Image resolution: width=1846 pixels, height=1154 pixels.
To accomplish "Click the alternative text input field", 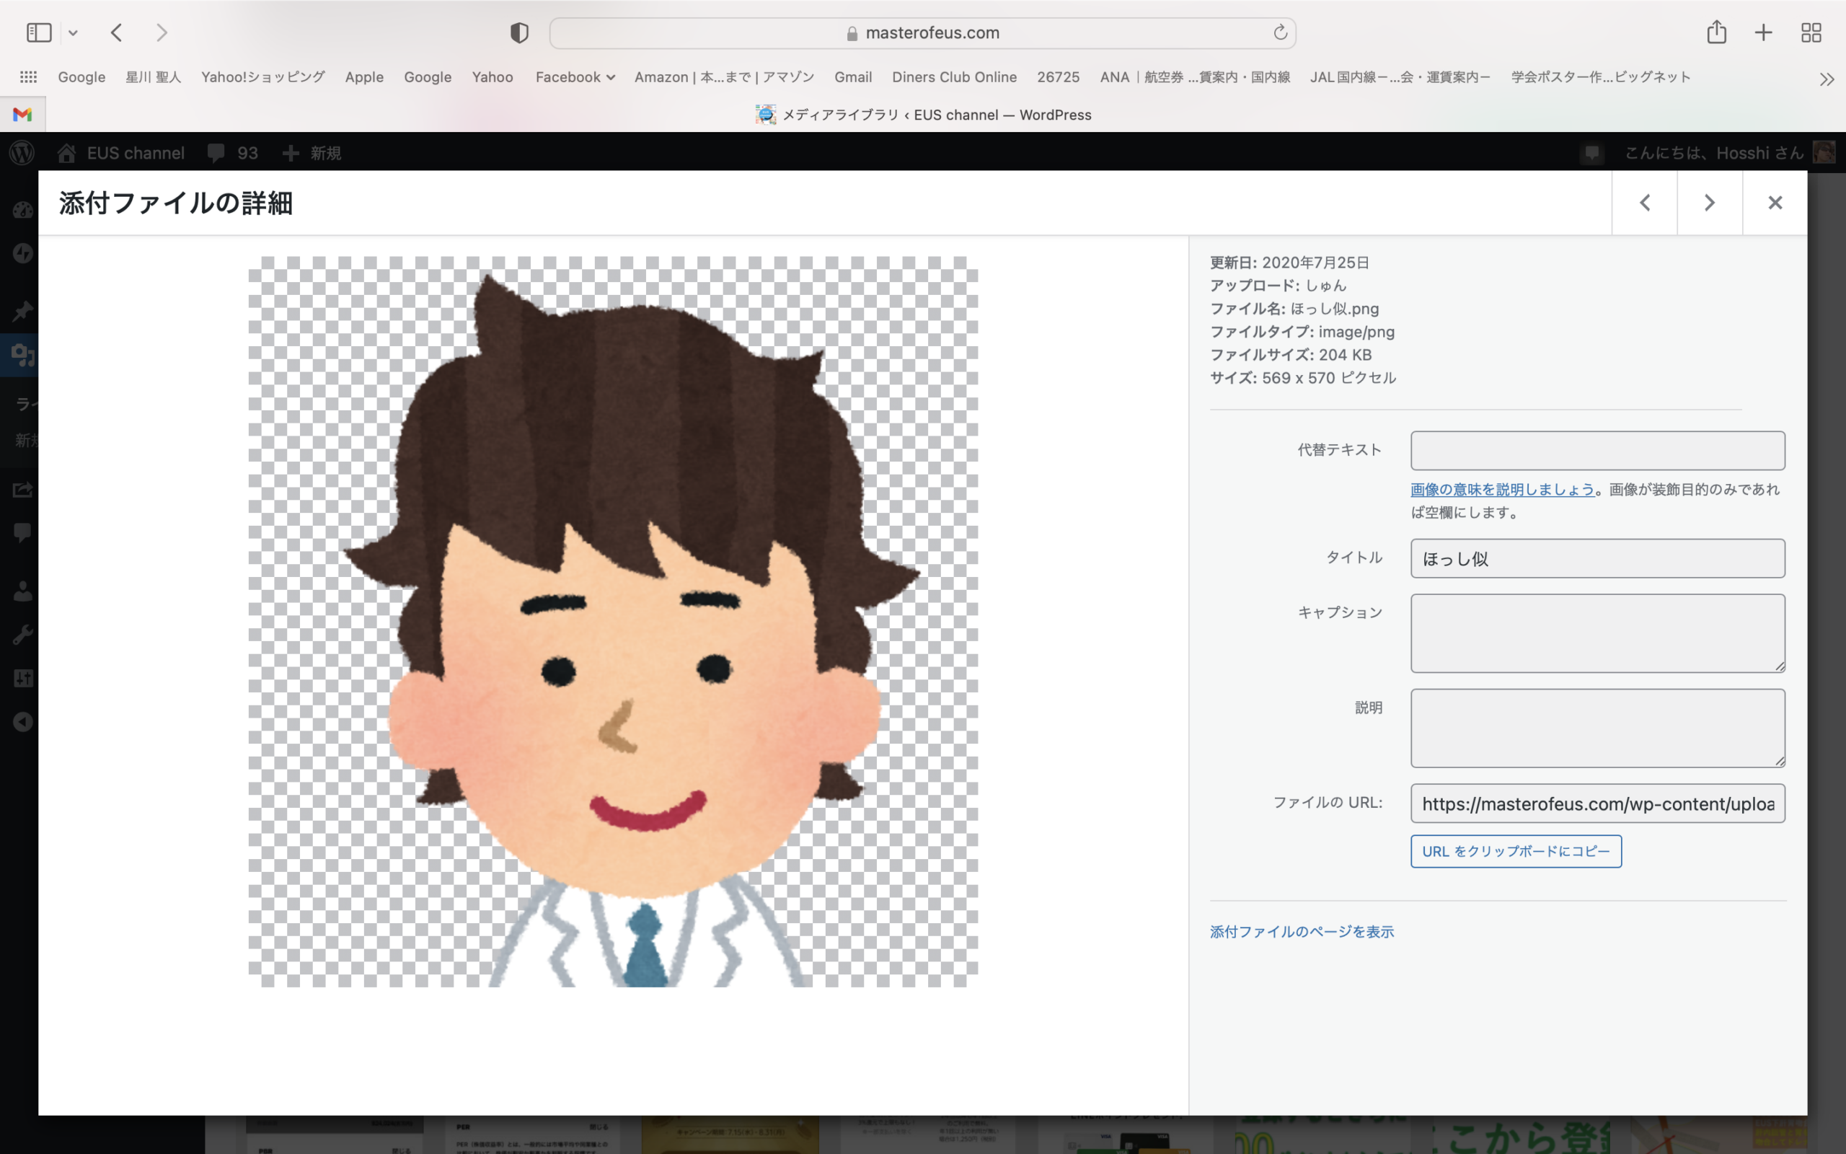I will point(1597,450).
